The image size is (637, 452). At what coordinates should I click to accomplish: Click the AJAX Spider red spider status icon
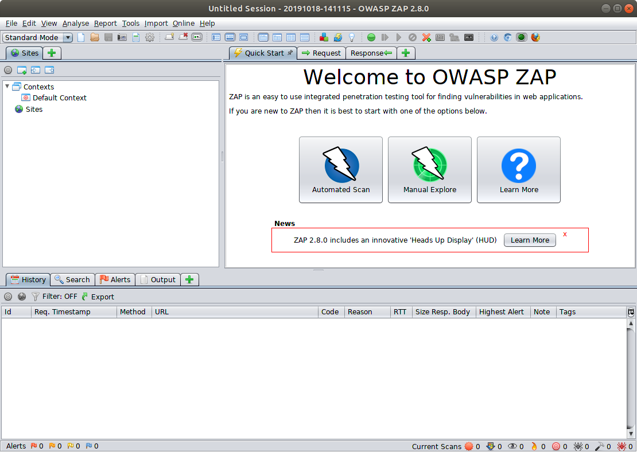tap(621, 446)
